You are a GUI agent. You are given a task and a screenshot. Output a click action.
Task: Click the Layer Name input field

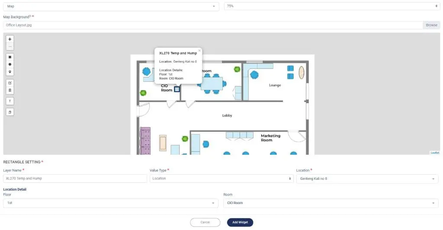coord(75,179)
